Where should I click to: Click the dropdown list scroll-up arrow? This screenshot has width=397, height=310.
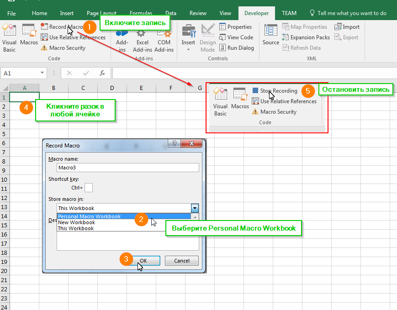click(195, 216)
